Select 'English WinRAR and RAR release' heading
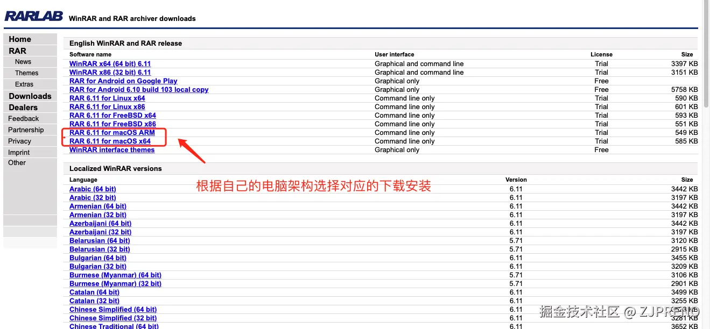The image size is (710, 329). (x=125, y=44)
